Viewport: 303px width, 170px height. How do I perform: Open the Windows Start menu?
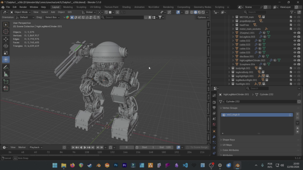coord(55,165)
